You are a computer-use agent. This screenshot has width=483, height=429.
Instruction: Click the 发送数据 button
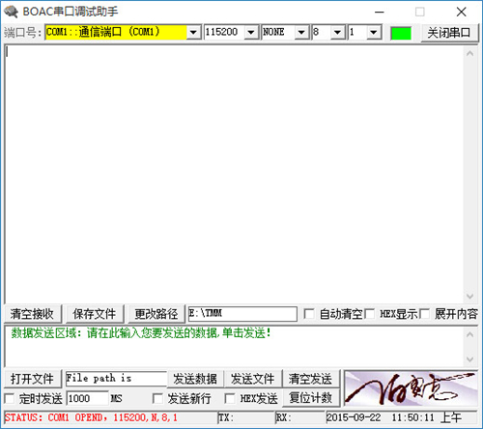pos(195,379)
